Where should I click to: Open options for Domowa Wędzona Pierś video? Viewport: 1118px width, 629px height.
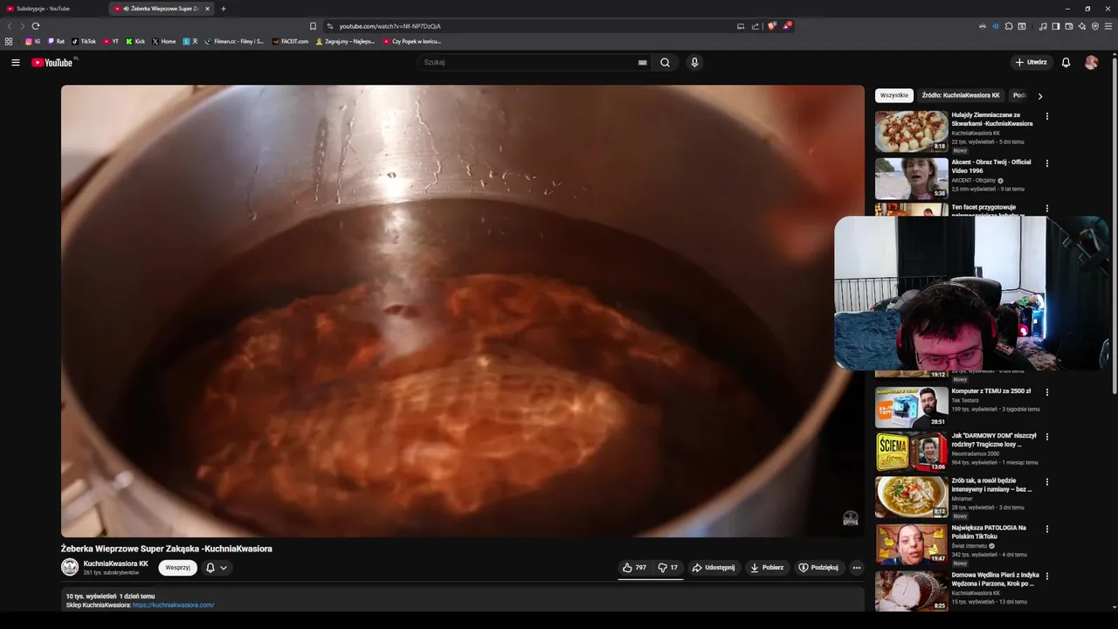point(1046,577)
